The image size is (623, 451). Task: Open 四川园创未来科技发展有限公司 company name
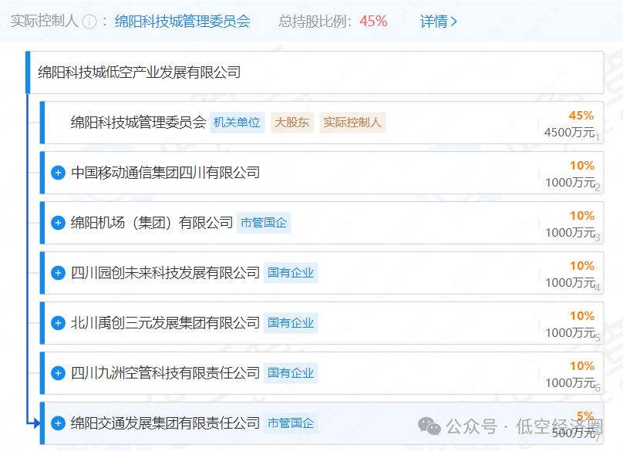point(165,273)
